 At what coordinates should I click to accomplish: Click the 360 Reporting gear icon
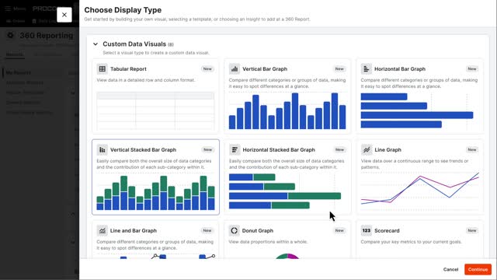click(10, 35)
